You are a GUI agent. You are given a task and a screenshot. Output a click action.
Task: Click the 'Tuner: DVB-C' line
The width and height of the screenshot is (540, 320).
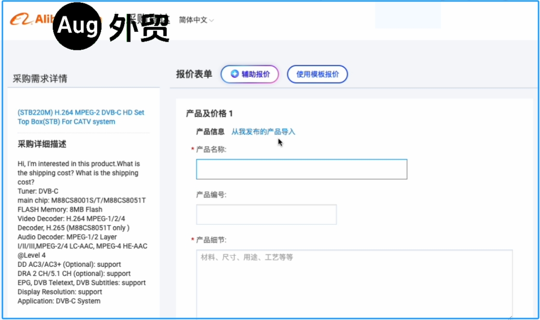(x=38, y=191)
